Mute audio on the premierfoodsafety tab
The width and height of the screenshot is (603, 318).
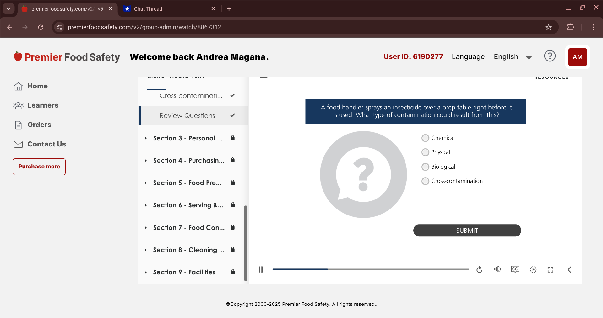tap(100, 9)
